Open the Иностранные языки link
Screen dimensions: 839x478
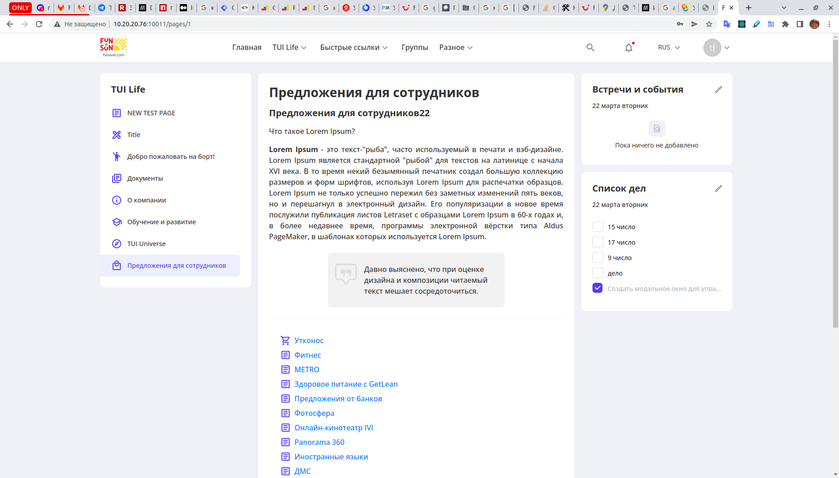331,457
